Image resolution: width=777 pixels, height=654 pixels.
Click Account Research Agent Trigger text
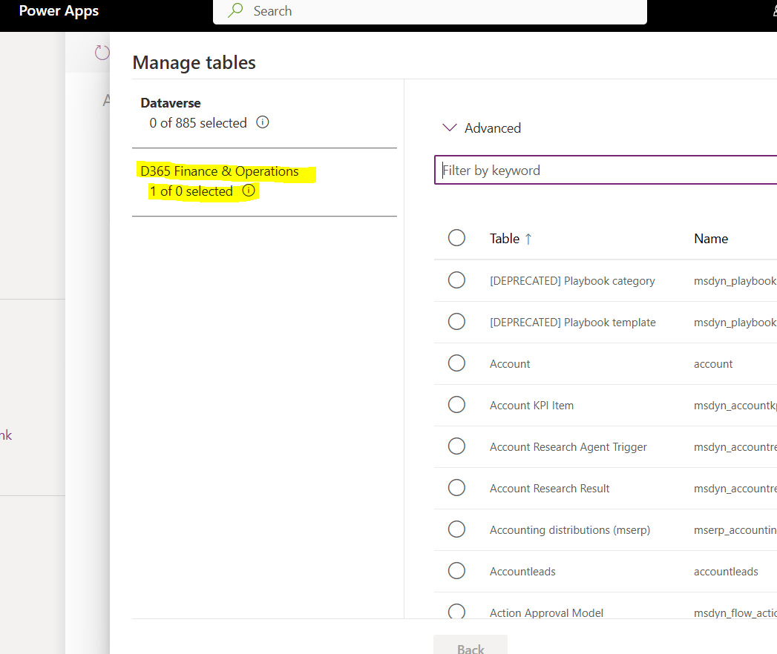pos(568,447)
